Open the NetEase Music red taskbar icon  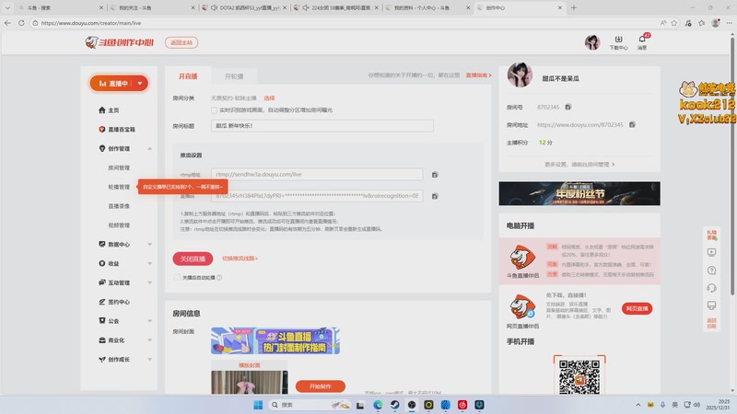462,405
